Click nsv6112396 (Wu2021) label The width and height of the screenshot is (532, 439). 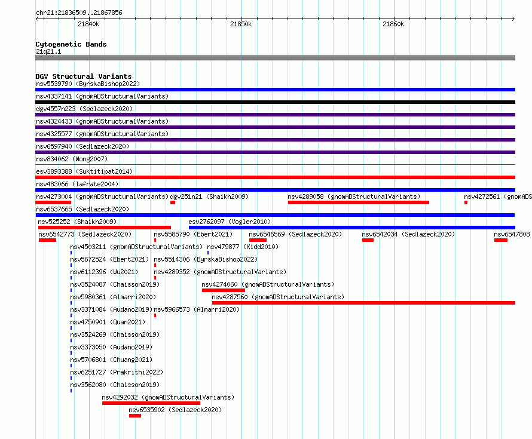(x=104, y=272)
